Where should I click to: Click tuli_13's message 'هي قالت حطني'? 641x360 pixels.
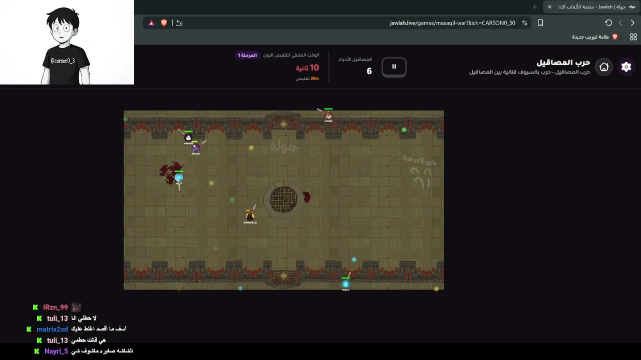pos(88,340)
